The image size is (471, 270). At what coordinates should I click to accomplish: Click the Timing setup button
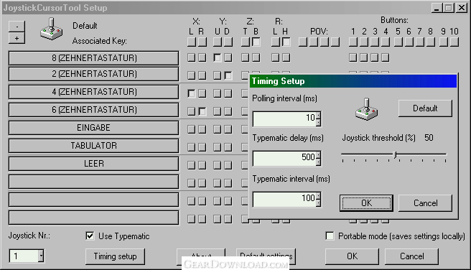tap(115, 256)
